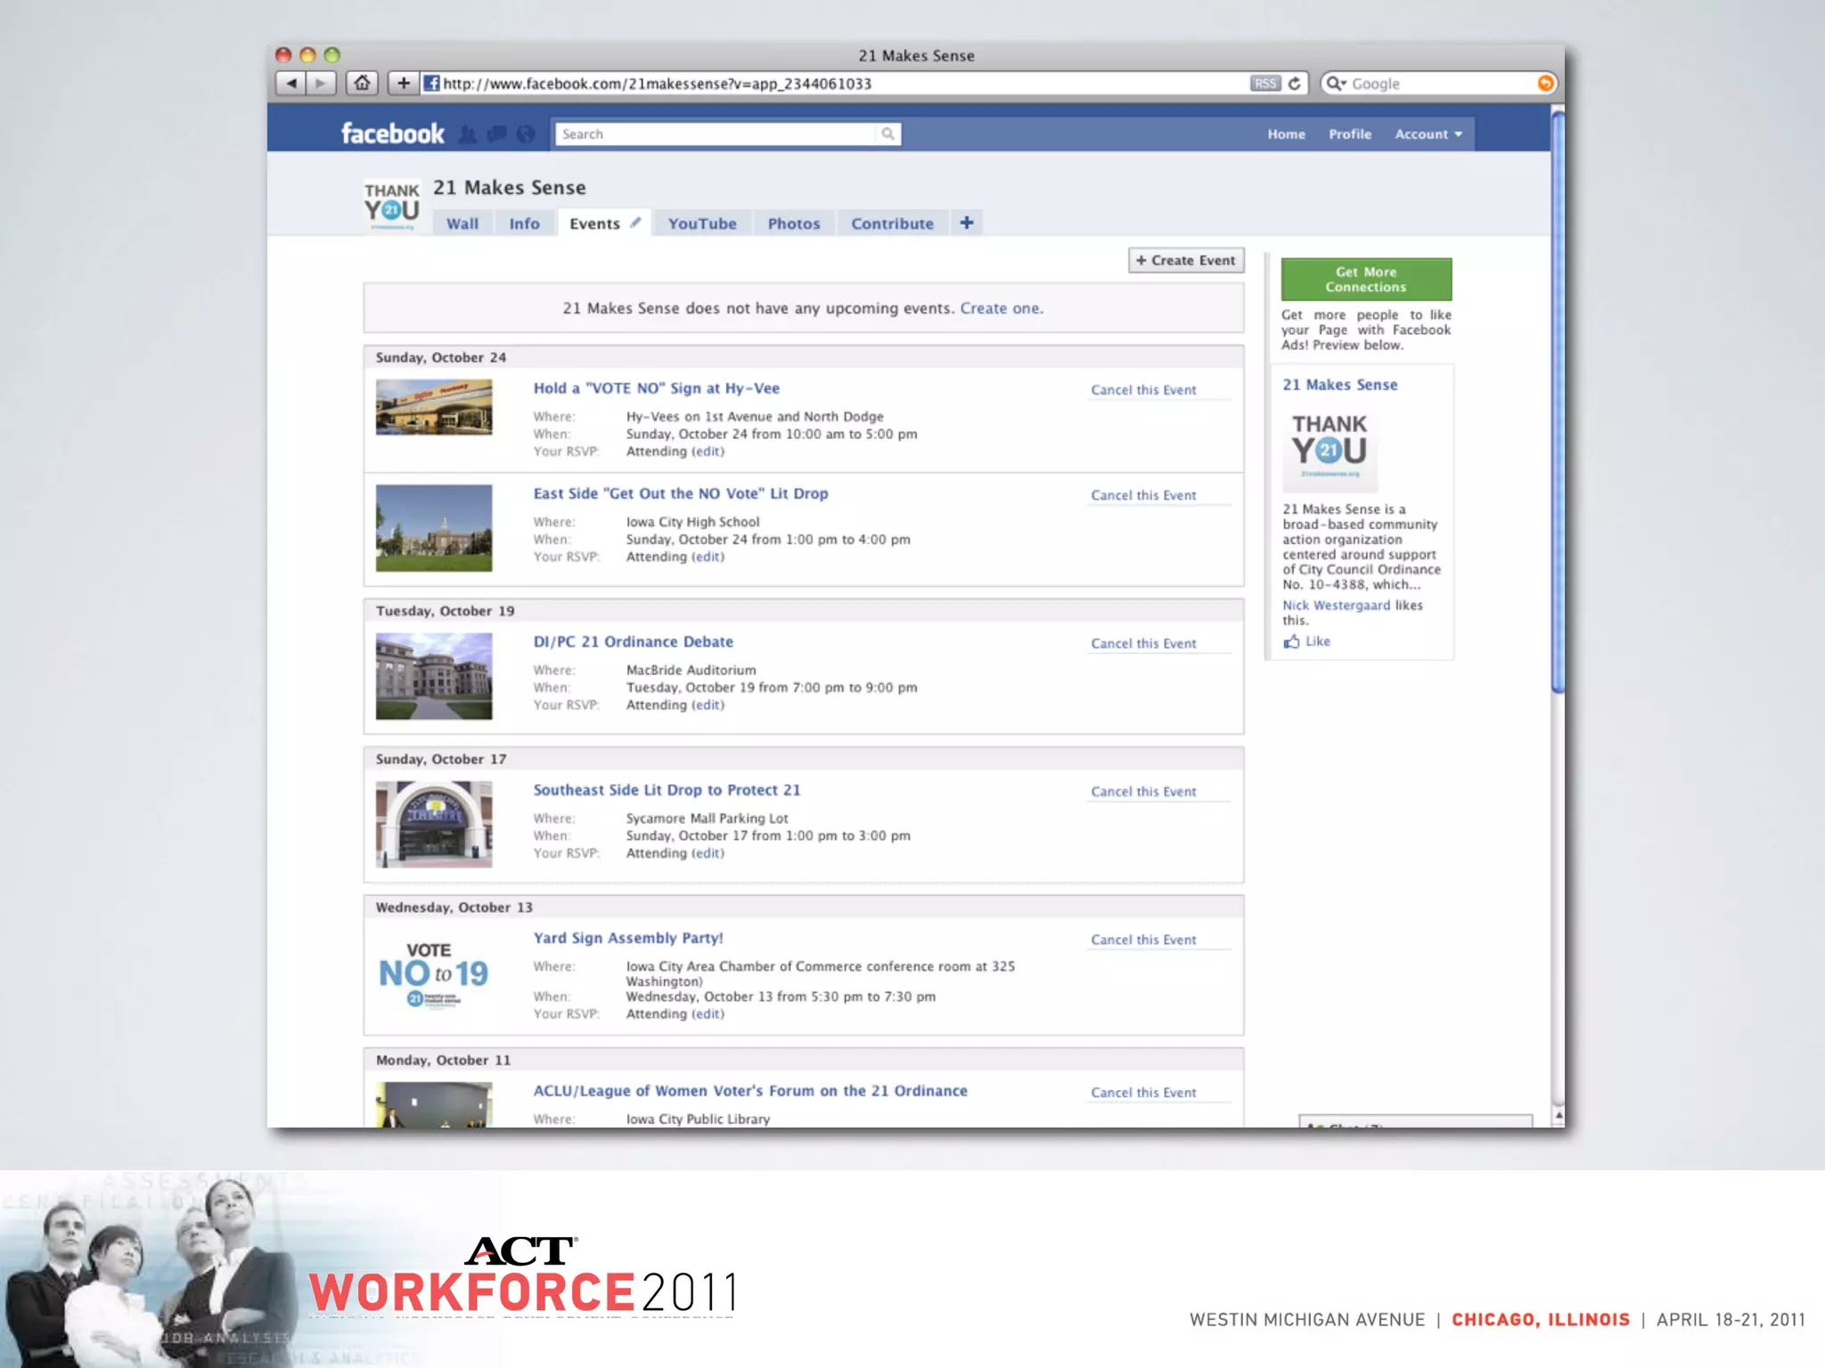Edit RSVP for Yard Sign Assembly Party
Viewport: 1825px width, 1368px height.
pyautogui.click(x=708, y=1014)
